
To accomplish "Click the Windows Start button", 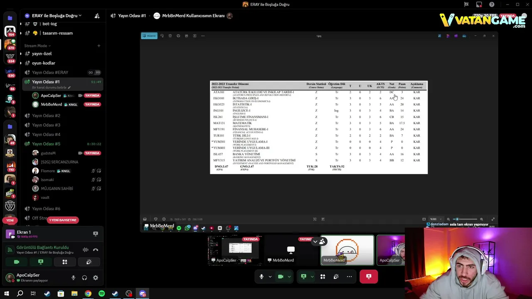I will click(7, 294).
